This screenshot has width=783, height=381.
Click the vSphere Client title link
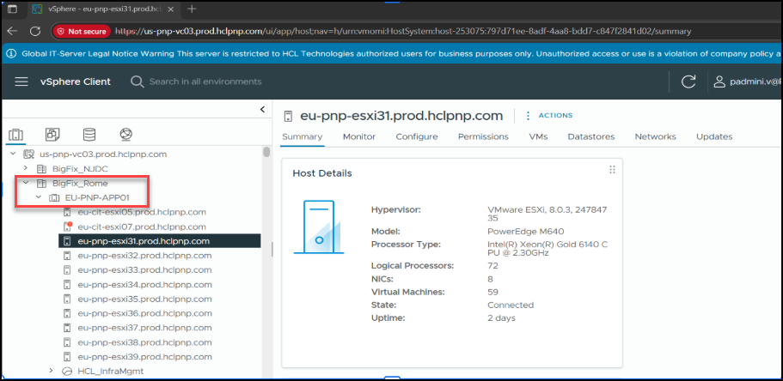pos(76,82)
